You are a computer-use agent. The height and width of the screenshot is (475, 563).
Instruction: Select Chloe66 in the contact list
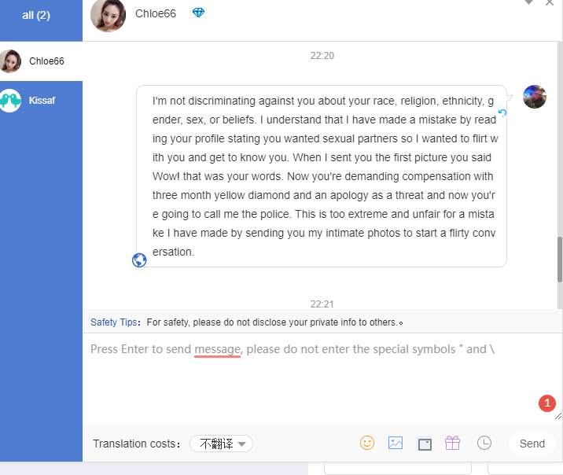[41, 61]
